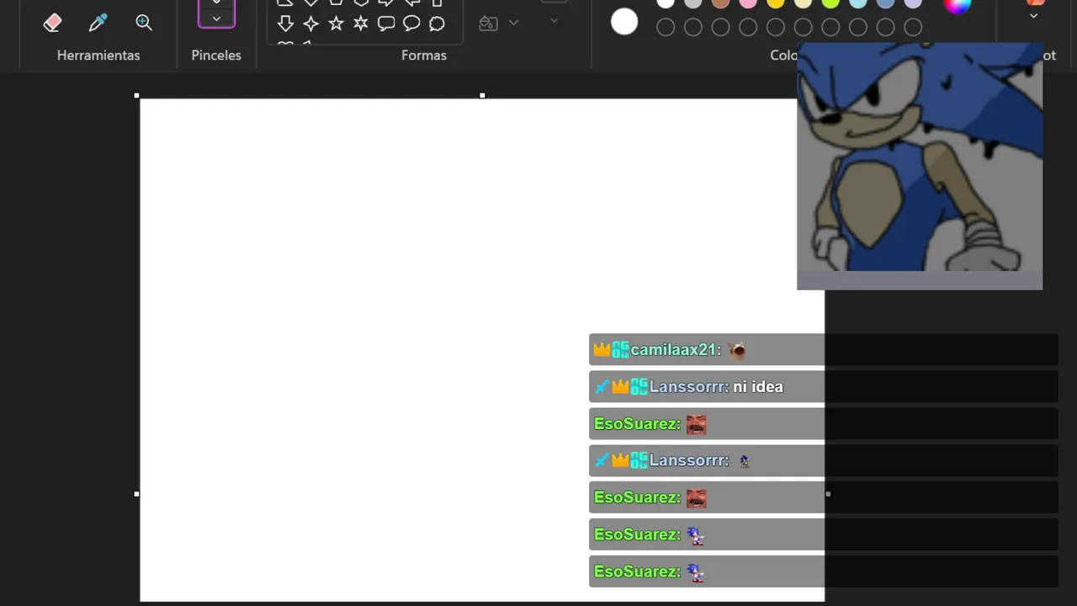Image resolution: width=1077 pixels, height=606 pixels.
Task: Click the Pinceles group label
Action: (216, 56)
